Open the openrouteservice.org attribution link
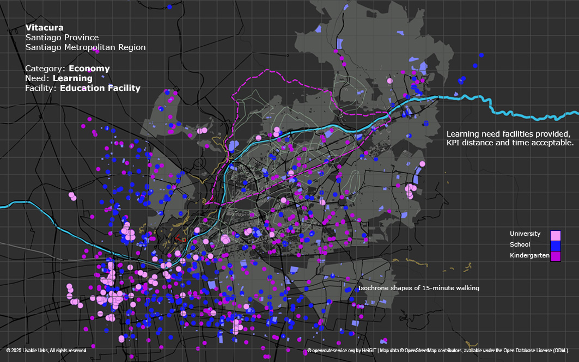This screenshot has height=362, width=579. (333, 351)
